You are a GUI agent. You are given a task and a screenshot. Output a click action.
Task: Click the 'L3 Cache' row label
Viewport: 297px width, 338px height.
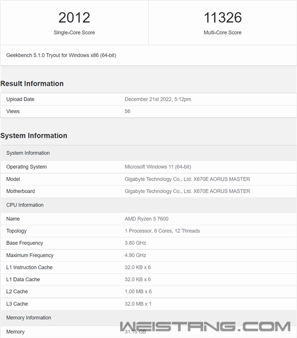coord(17,304)
